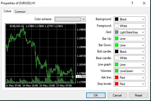
Task: Click the 17 May 07:00 time label
Action: click(x=64, y=85)
